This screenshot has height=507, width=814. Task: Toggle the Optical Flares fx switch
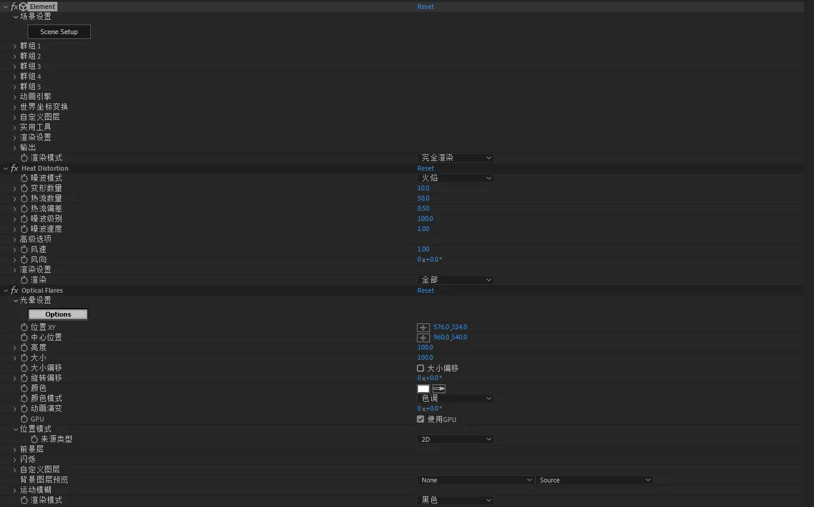point(14,290)
